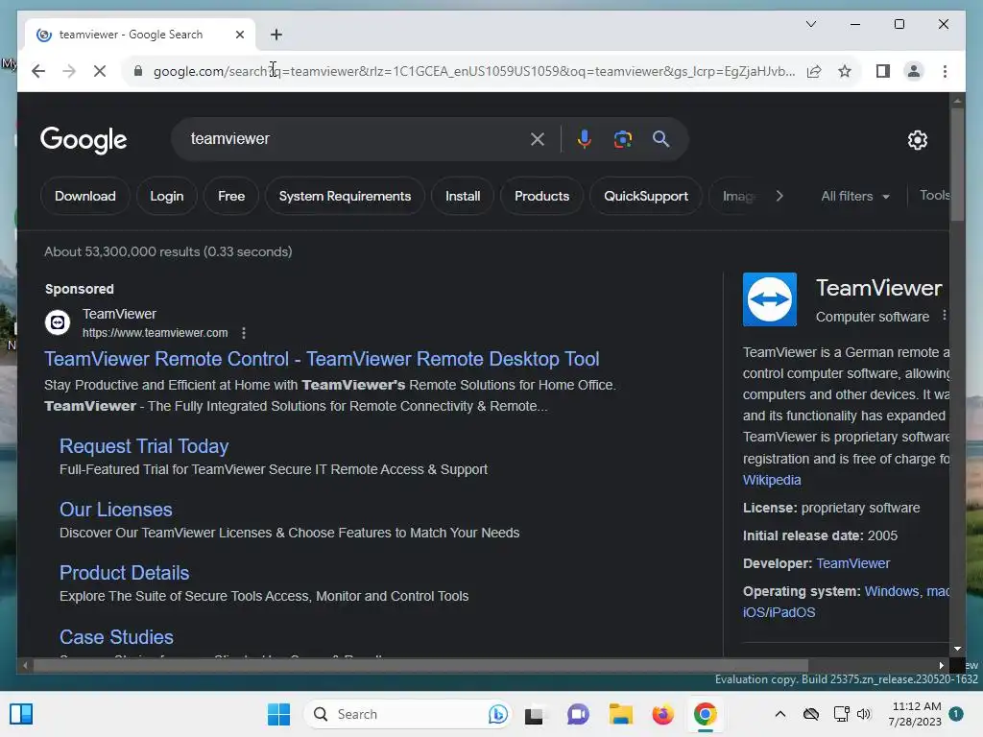Open Teams Chat taskbar icon
This screenshot has width=983, height=737.
point(577,714)
